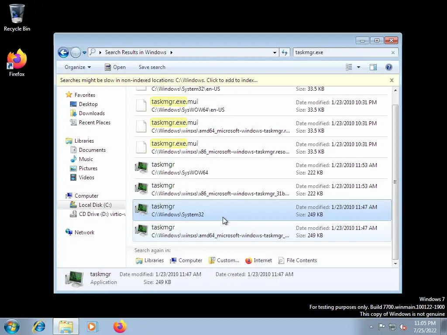Select taskmgr in winsxs amd64 taskmgr_ folder
447x335 pixels.
click(262, 231)
